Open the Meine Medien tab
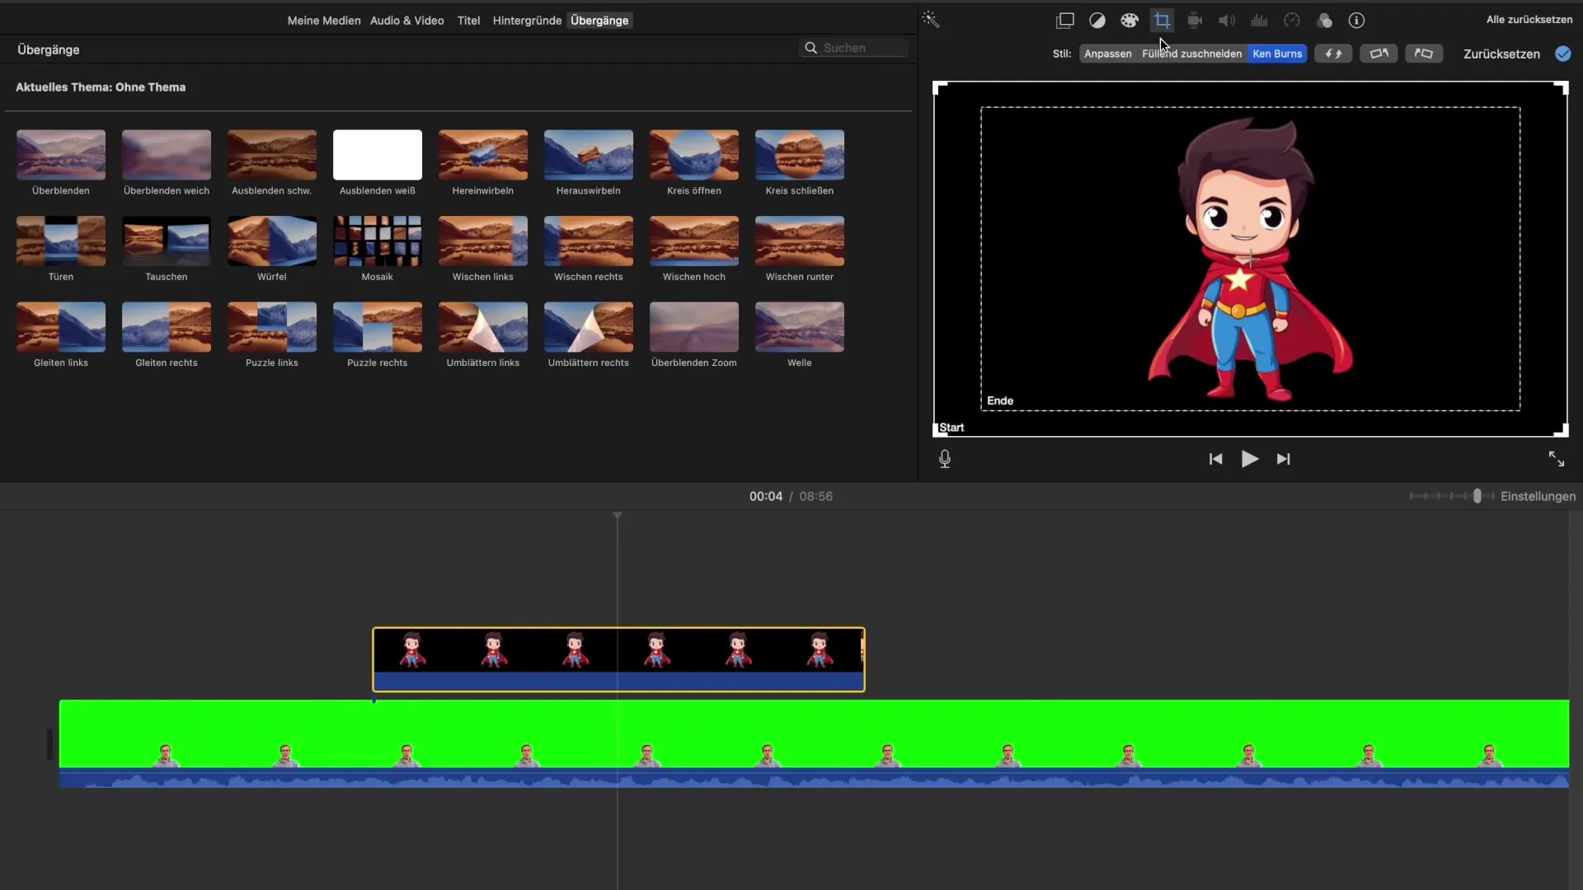Viewport: 1583px width, 890px height. click(324, 21)
